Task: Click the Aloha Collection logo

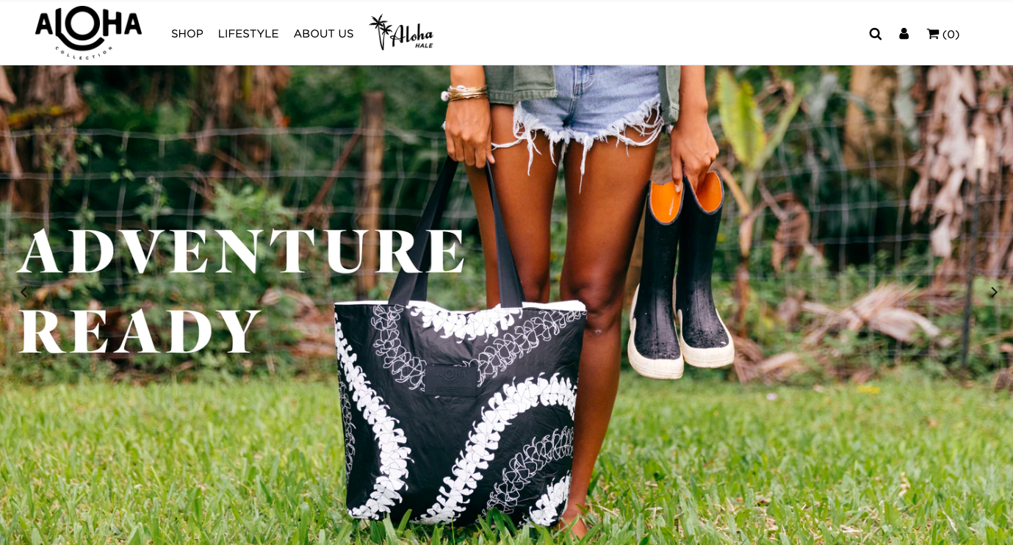Action: (88, 32)
